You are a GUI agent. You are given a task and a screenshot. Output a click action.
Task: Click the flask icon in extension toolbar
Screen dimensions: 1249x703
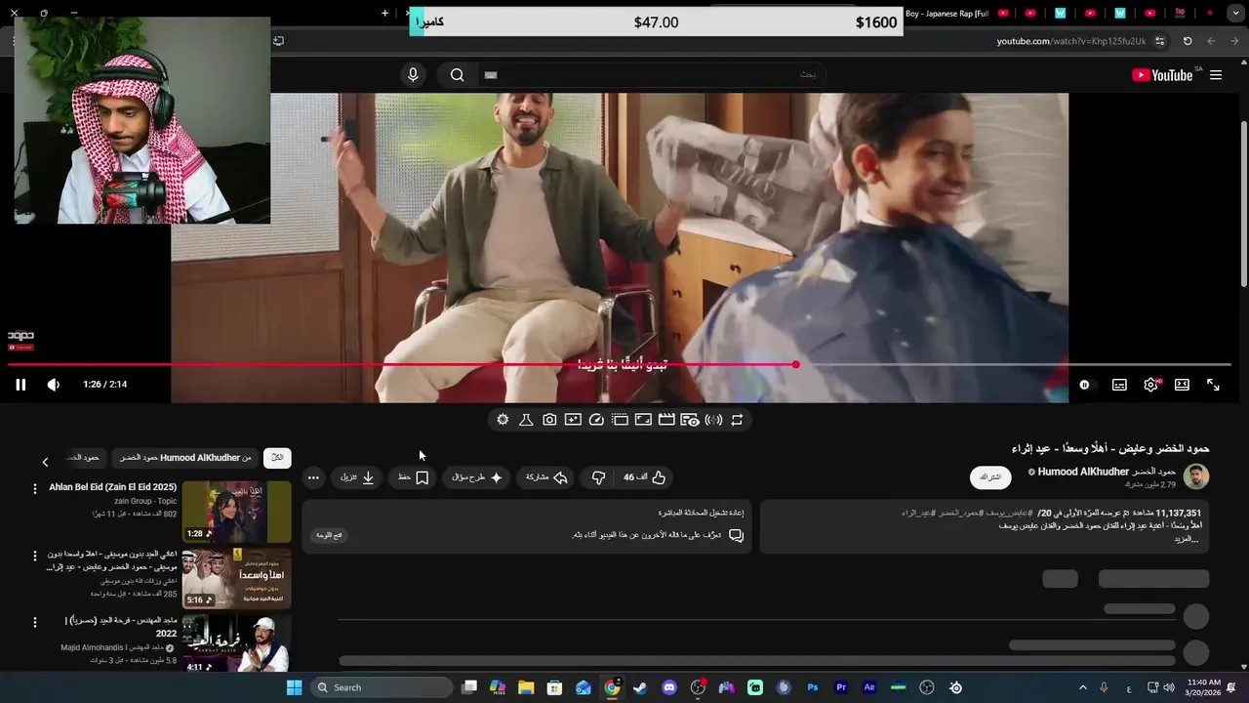pyautogui.click(x=526, y=420)
